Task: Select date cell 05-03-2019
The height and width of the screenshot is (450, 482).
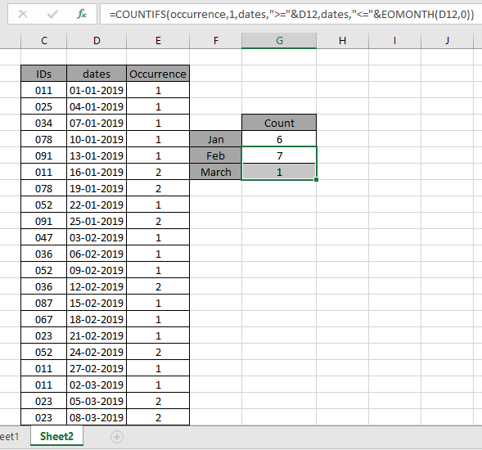Action: (97, 401)
